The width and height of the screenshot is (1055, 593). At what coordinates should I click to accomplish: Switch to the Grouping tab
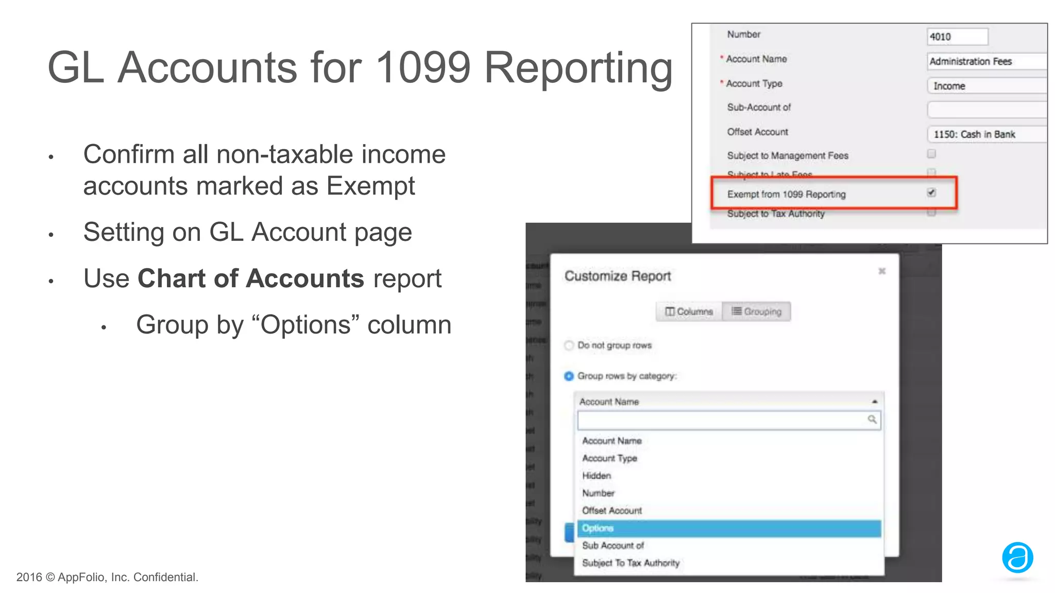coord(756,311)
